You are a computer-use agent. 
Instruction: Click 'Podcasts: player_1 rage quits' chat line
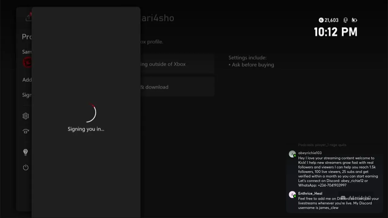click(322, 145)
